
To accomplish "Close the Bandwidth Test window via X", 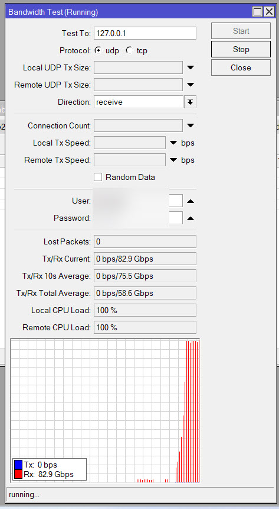I will (269, 12).
